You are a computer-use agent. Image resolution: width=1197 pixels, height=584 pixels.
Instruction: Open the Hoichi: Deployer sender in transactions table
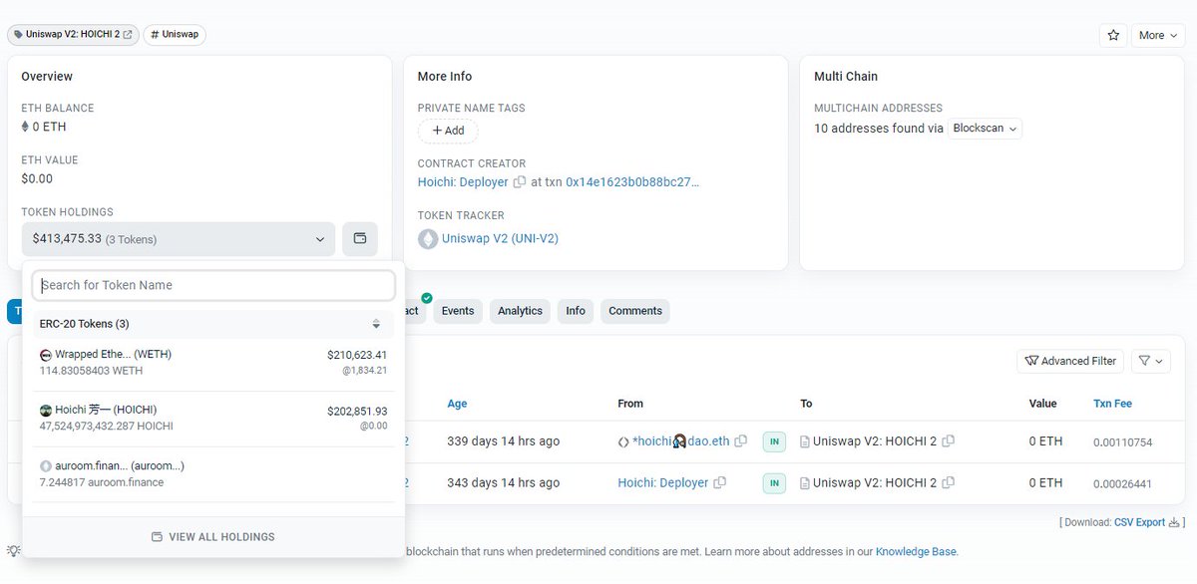coord(663,483)
